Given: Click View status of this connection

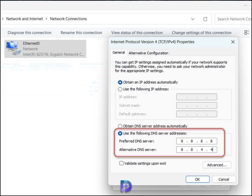Looking at the screenshot, I should click(137, 33).
